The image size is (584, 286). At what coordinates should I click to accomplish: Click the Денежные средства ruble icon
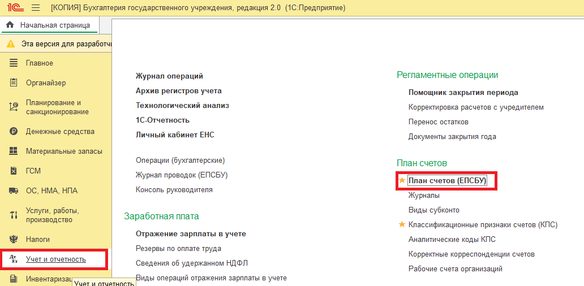14,131
